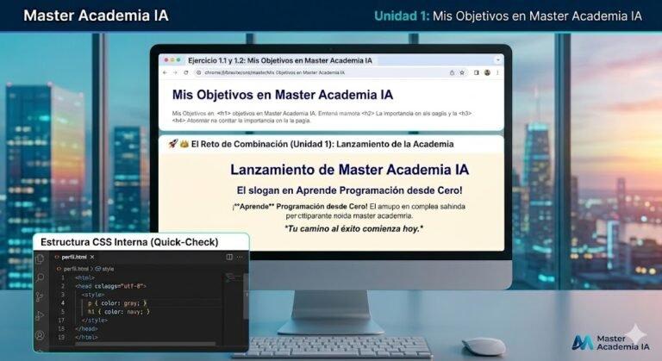The width and height of the screenshot is (662, 361).
Task: Click the Lanzamiento de Master Academia IA heading
Action: coord(350,170)
